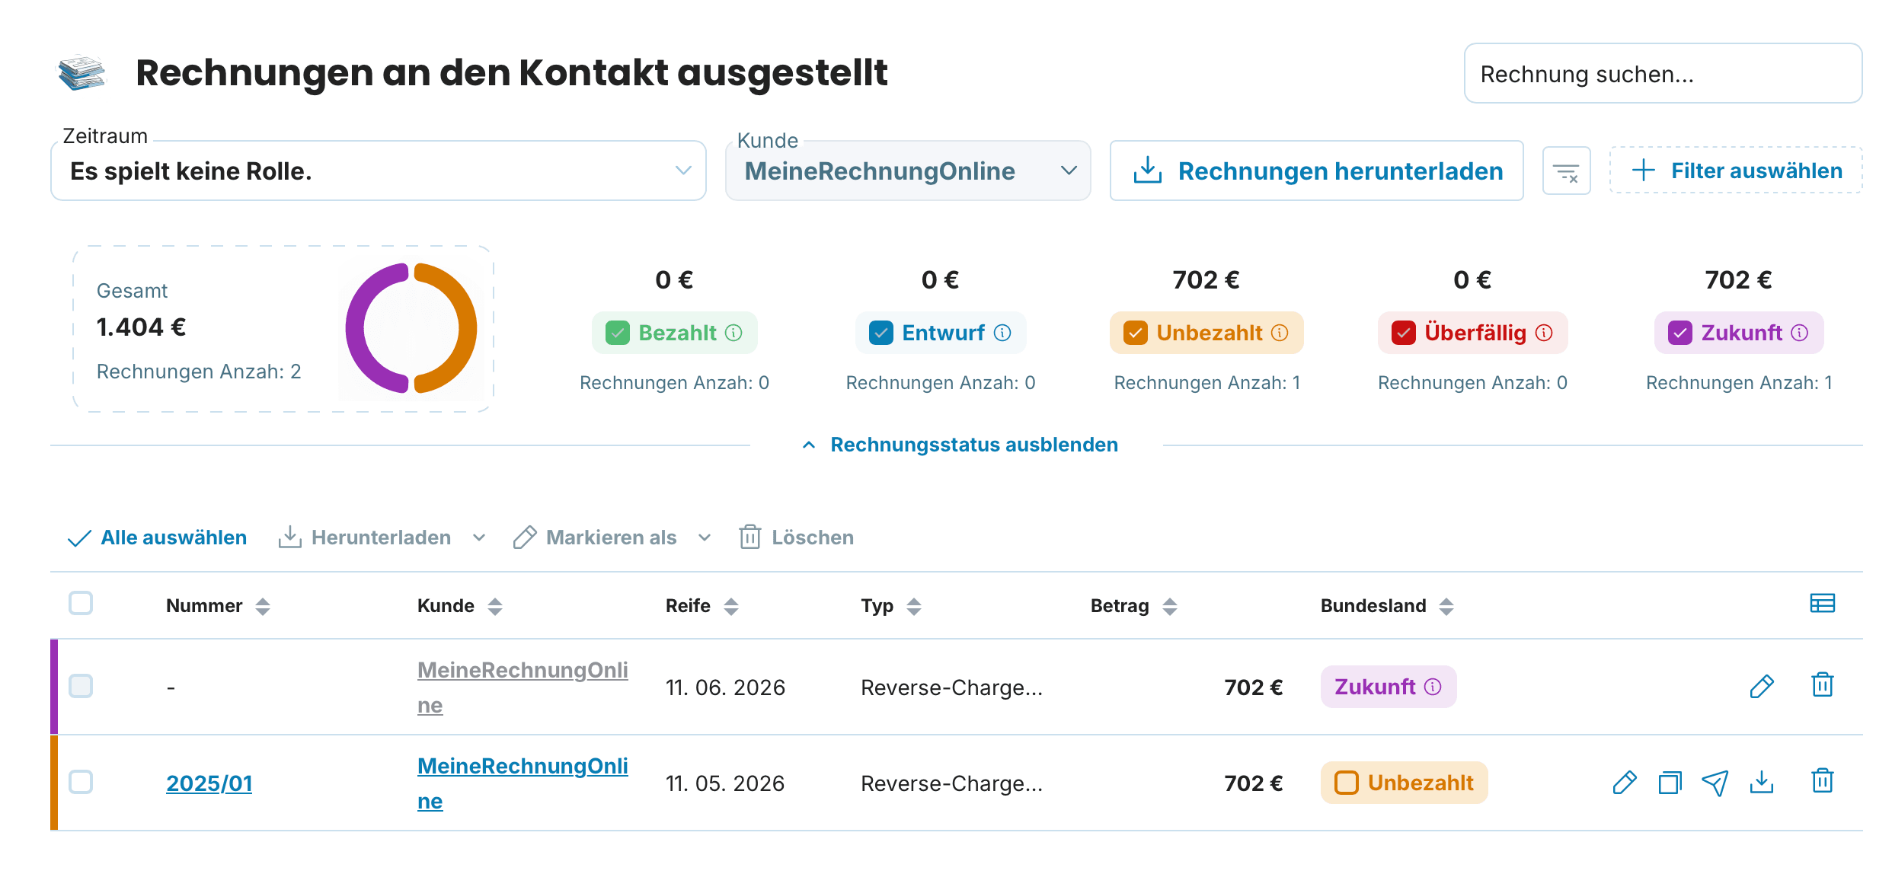Expand the Herunterladen bulk dropdown

coord(479,537)
